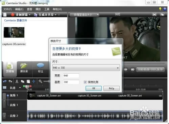Click the 0:00:00;00 / 0:01:29;19 time display
Image resolution: width=169 pixels, height=124 pixels.
(150, 69)
